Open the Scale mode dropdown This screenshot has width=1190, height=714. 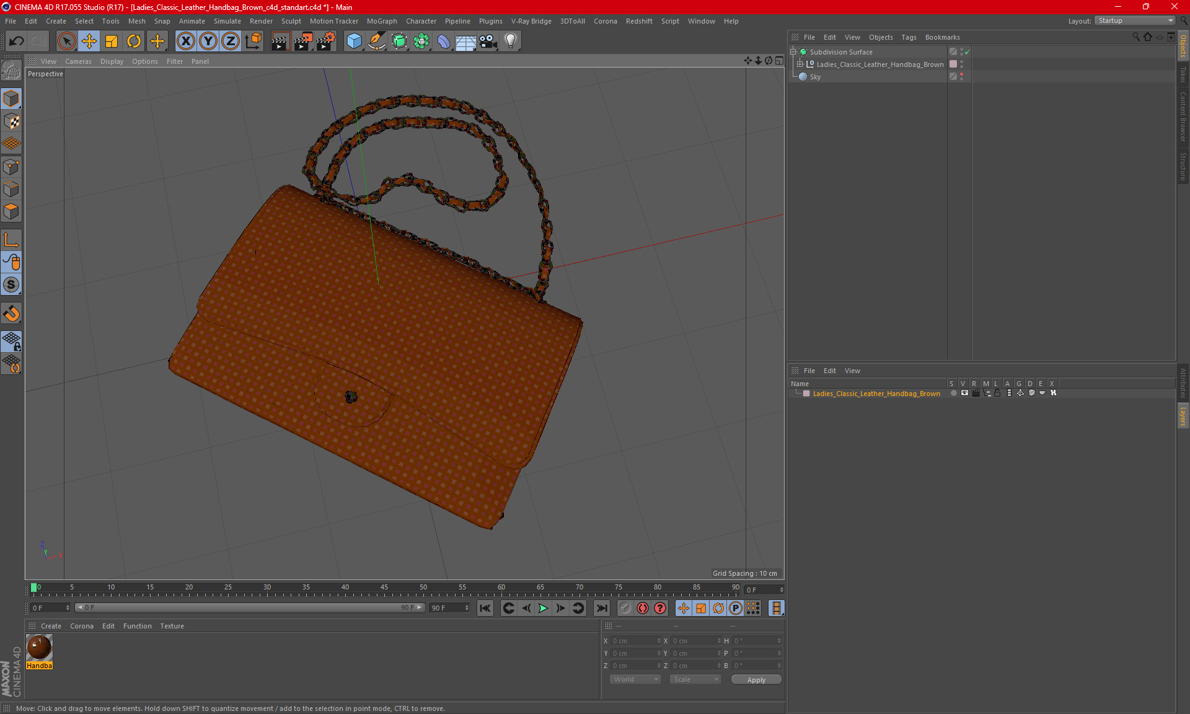(695, 679)
